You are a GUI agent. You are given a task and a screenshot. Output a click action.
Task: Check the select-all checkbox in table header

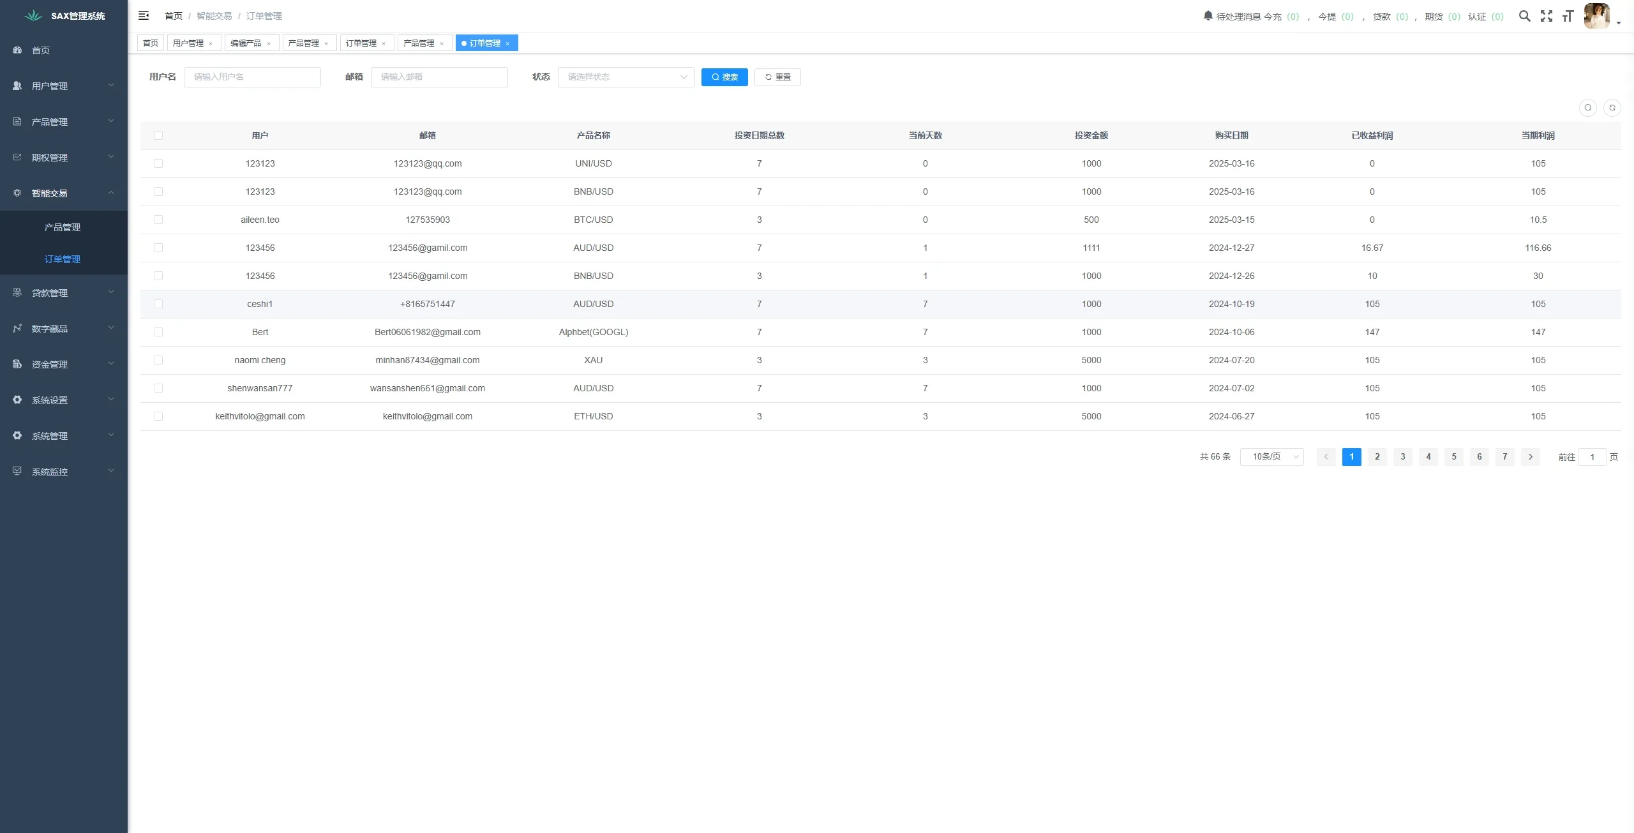pos(158,135)
